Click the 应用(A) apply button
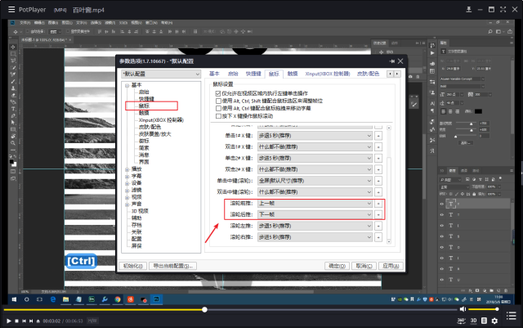 pyautogui.click(x=391, y=266)
